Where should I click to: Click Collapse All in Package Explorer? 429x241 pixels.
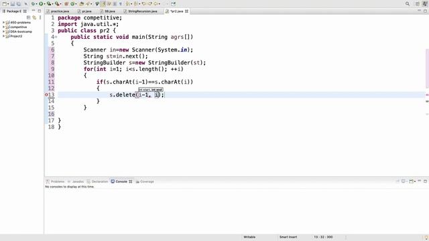coord(28,17)
